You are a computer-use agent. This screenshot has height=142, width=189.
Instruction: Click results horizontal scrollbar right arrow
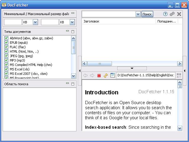[180, 64]
